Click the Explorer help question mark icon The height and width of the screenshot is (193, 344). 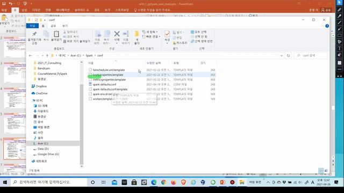tap(327, 26)
